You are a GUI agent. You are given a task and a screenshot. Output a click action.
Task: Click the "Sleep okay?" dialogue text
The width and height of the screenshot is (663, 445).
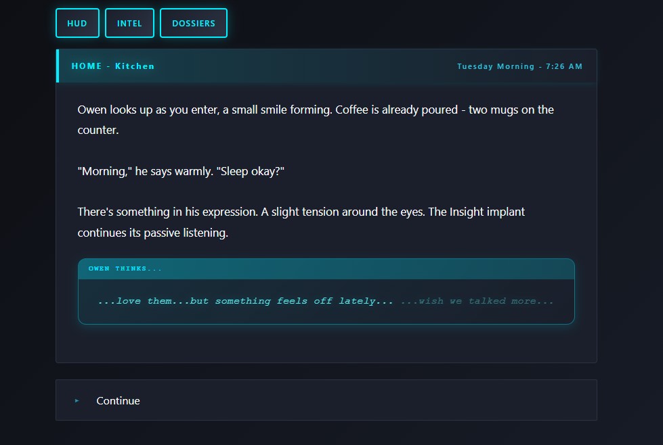click(250, 171)
